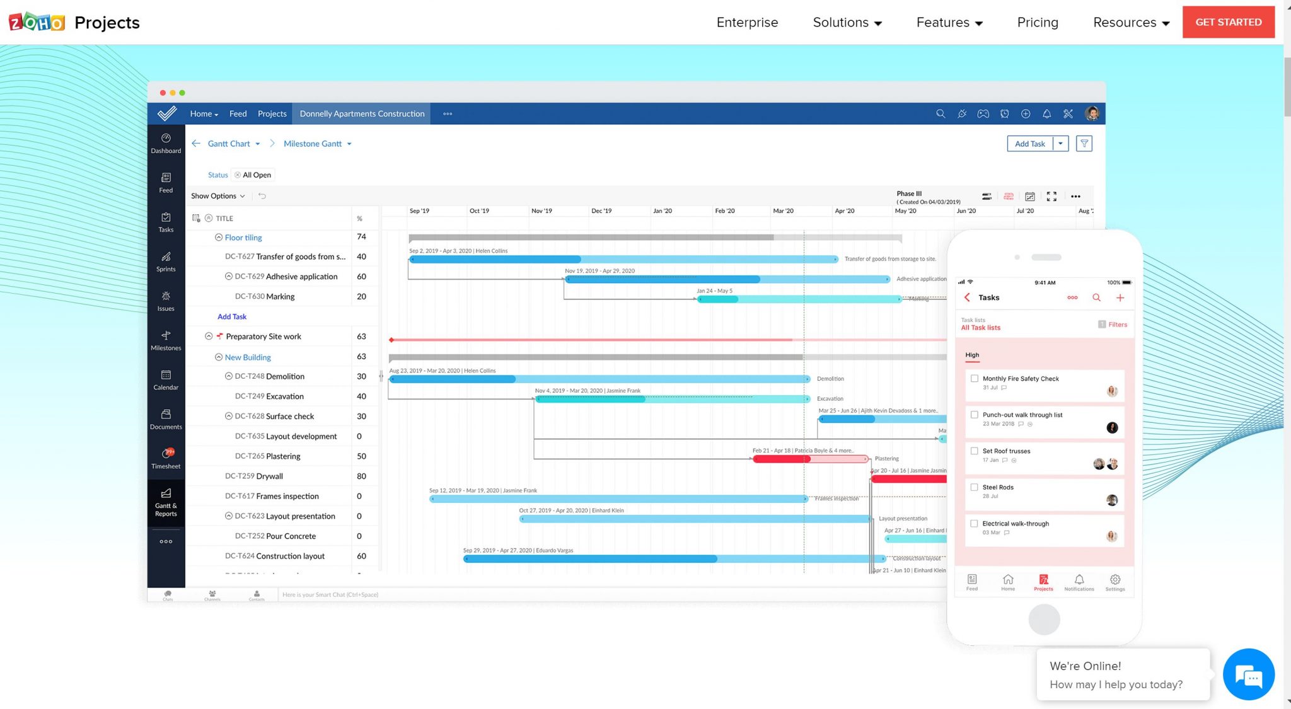
Task: Click the Add Task link under Marking
Action: pyautogui.click(x=232, y=317)
